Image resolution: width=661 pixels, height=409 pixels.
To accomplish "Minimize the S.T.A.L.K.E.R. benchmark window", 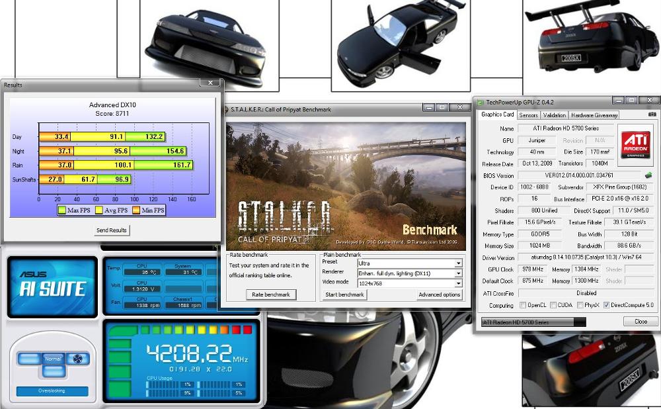I will [x=429, y=108].
